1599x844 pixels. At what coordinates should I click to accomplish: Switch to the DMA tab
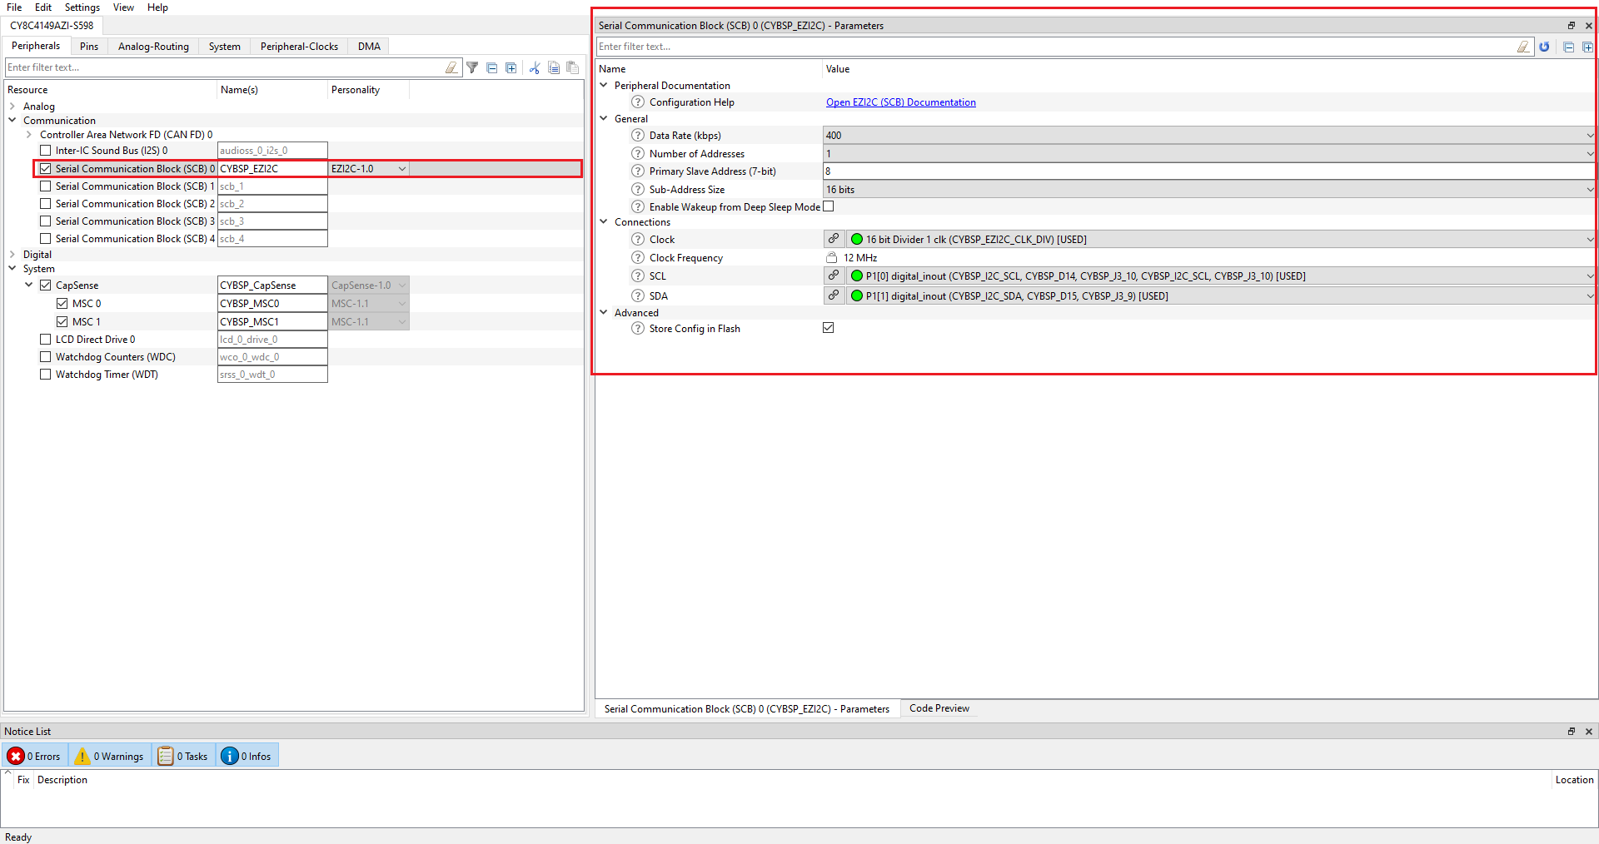pos(369,47)
